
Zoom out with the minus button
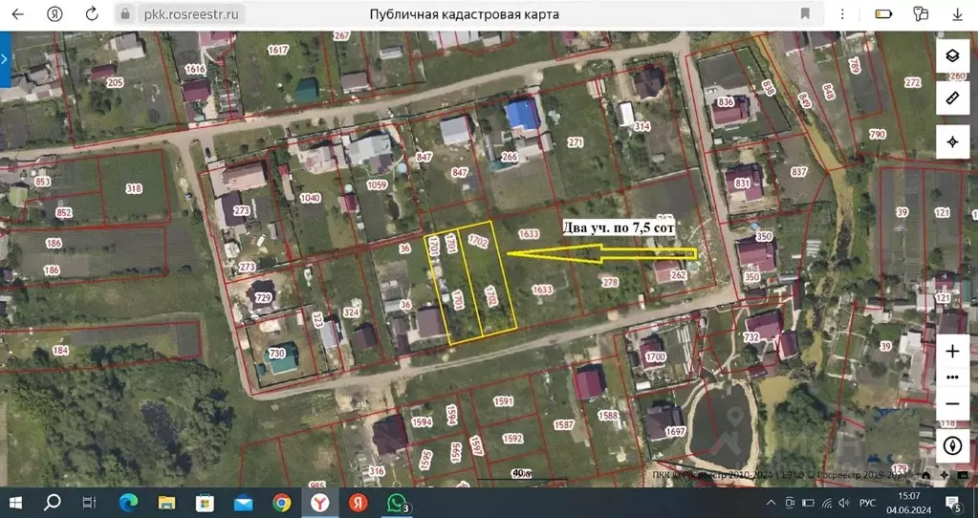[x=952, y=404]
